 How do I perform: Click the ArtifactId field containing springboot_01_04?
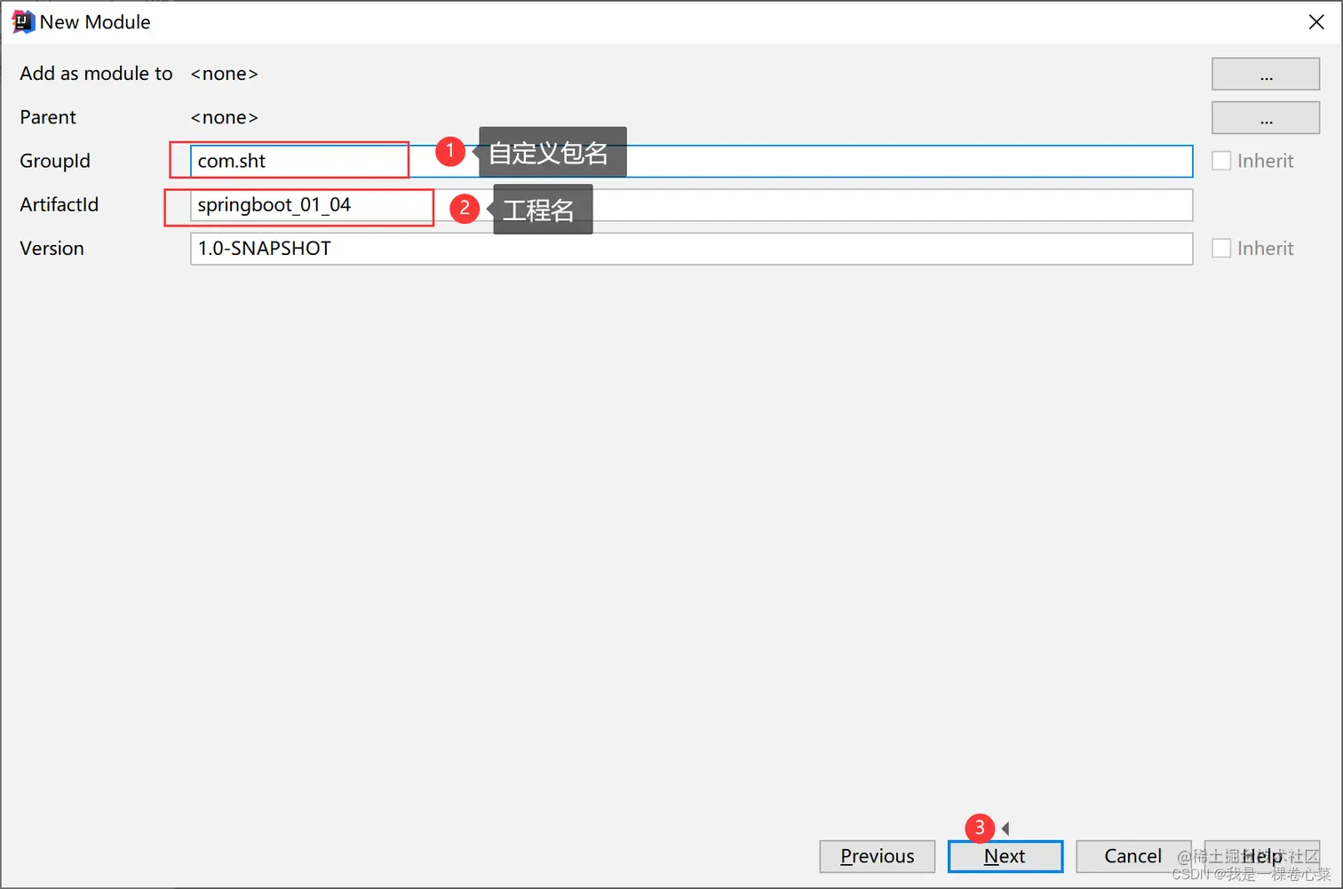(691, 205)
